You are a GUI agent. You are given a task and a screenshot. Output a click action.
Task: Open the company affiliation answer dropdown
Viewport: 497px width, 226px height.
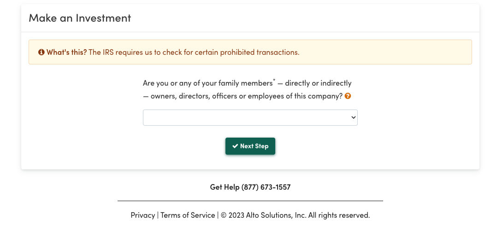250,117
